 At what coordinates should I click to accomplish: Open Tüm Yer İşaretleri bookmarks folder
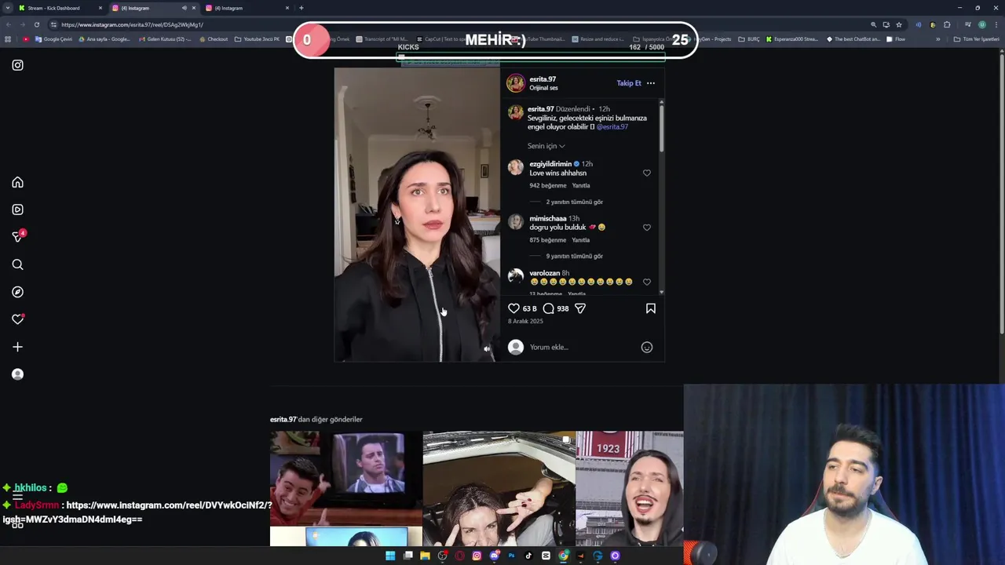point(977,39)
